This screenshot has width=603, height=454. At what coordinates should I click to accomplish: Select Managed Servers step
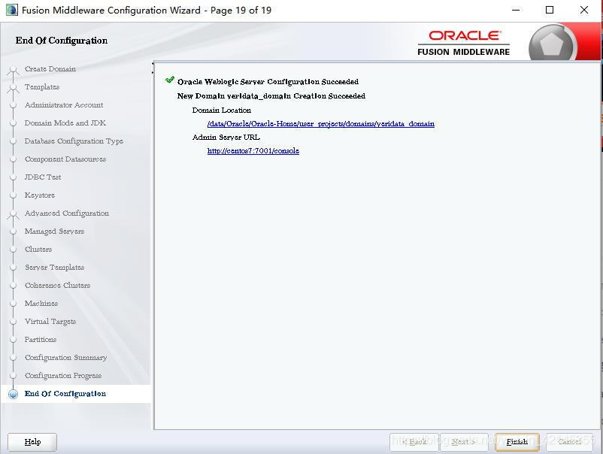[54, 232]
